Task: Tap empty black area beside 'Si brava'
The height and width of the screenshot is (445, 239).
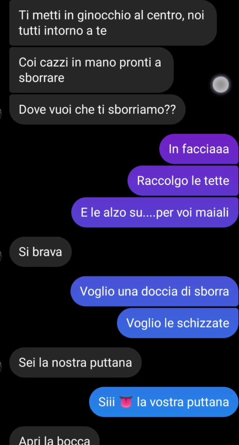Action: click(153, 252)
